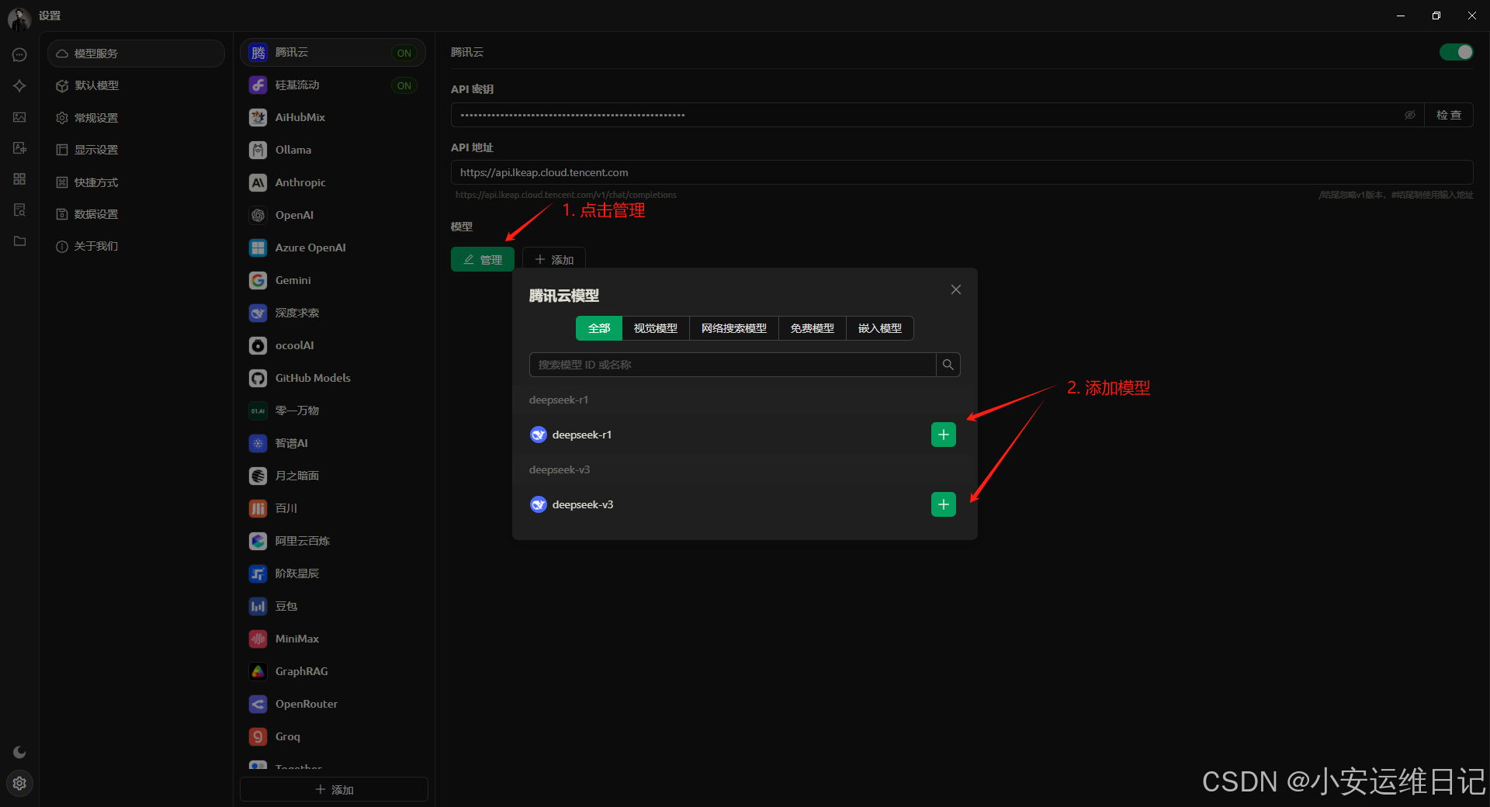Click the API 地址 input field
This screenshot has width=1490, height=807.
click(962, 172)
